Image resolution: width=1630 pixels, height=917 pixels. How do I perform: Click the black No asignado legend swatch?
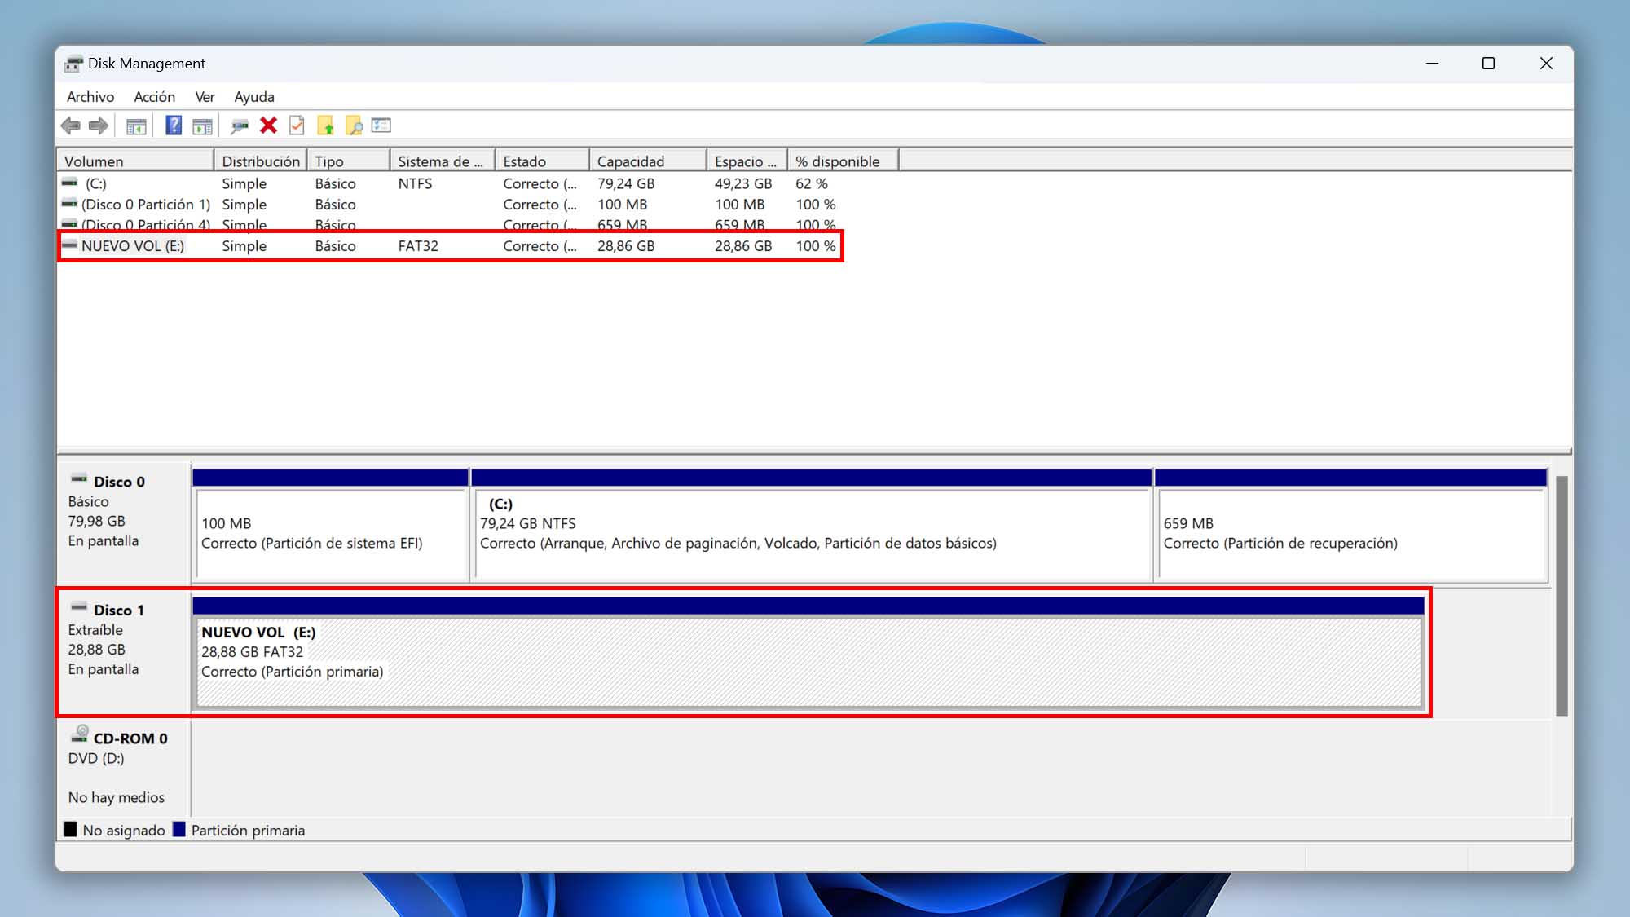(70, 830)
